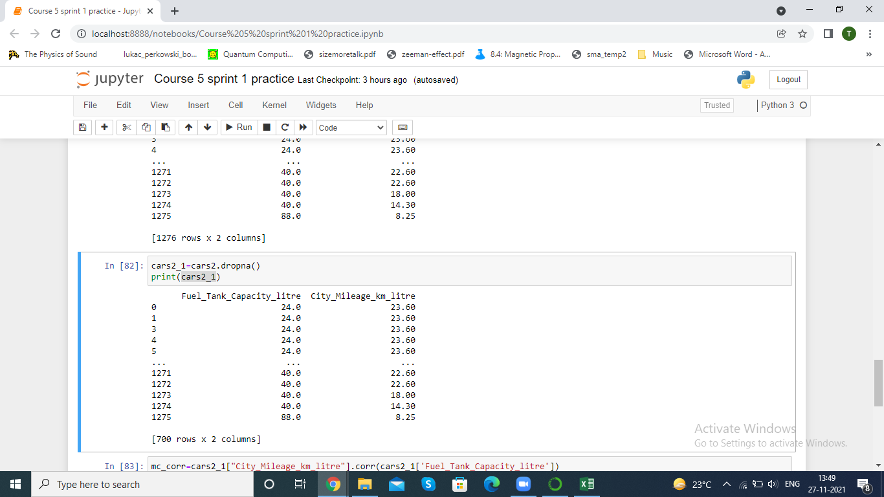Copy selected cells icon in toolbar
Screen dimensions: 884x497
click(146, 127)
